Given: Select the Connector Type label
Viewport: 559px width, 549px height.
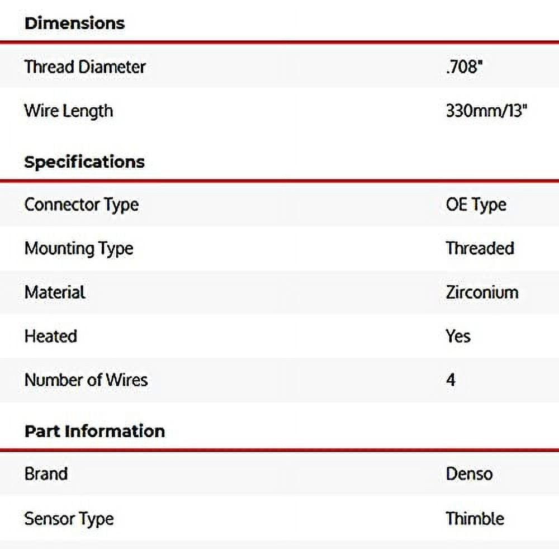Looking at the screenshot, I should point(81,205).
